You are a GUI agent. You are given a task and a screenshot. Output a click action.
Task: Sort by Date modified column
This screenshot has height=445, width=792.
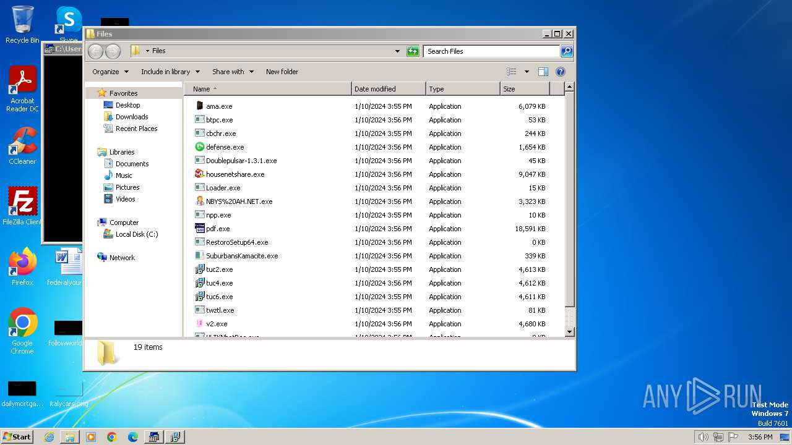(x=389, y=89)
